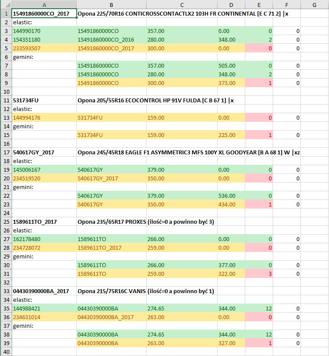Click the pink cell showing 3 in row 31

[259, 274]
